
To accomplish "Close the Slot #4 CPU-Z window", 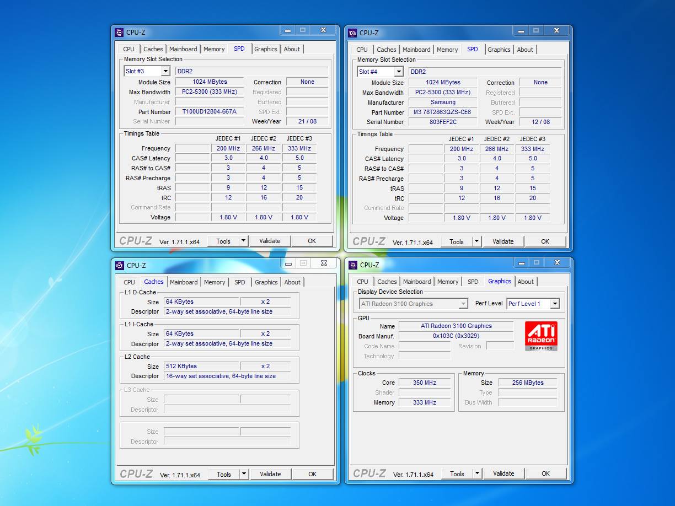I will click(556, 31).
